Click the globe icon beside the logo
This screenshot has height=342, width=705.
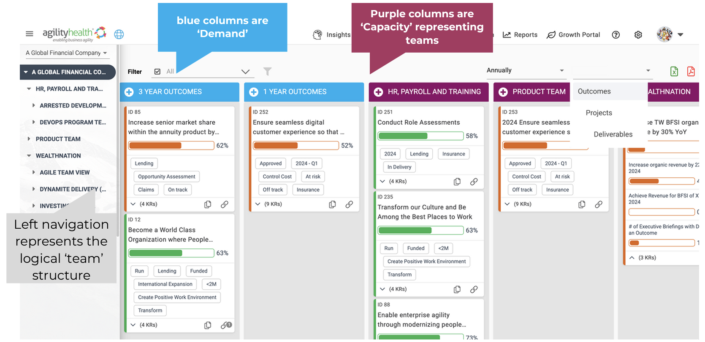(x=119, y=35)
